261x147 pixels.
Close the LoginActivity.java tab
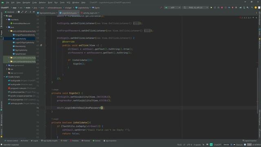(78, 13)
